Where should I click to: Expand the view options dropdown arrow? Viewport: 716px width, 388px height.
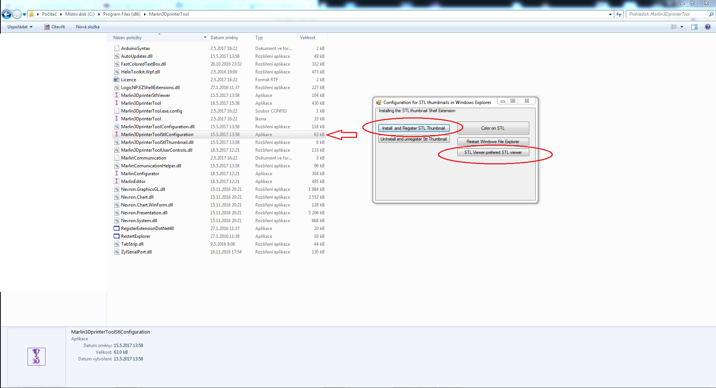click(682, 27)
